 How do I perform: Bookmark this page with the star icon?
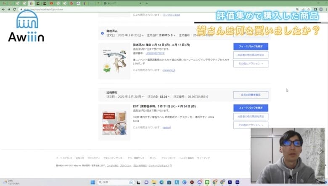tap(309, 9)
